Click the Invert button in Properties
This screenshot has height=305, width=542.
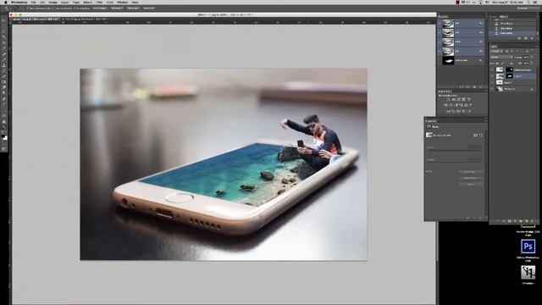point(471,184)
